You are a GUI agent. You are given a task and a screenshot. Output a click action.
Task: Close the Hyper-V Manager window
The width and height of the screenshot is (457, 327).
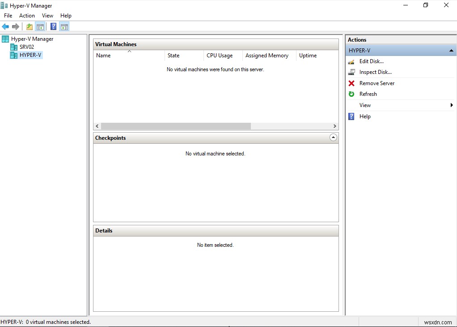pos(446,5)
